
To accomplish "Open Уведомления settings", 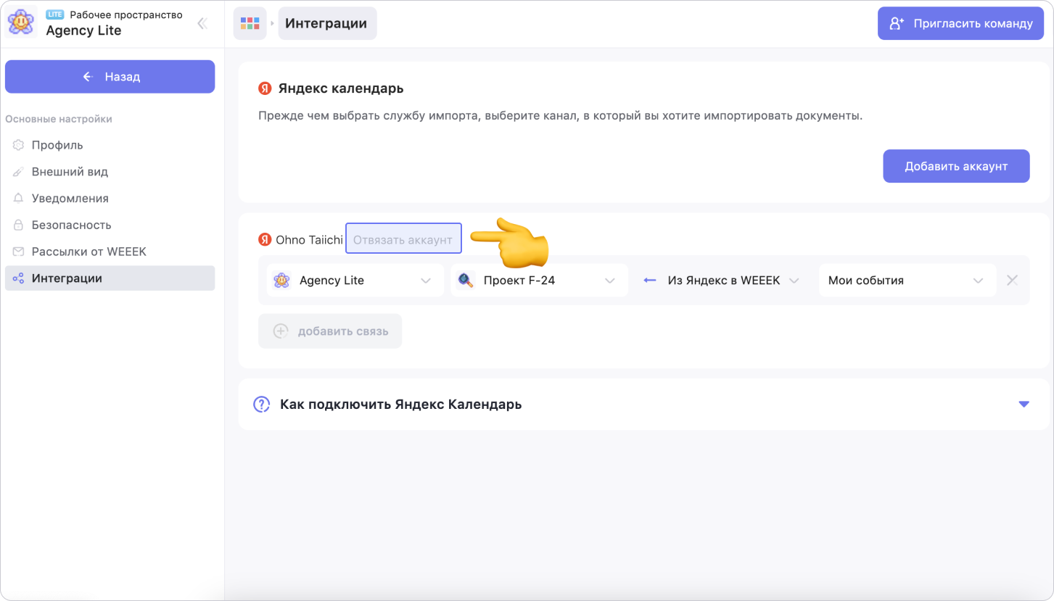I will 110,198.
